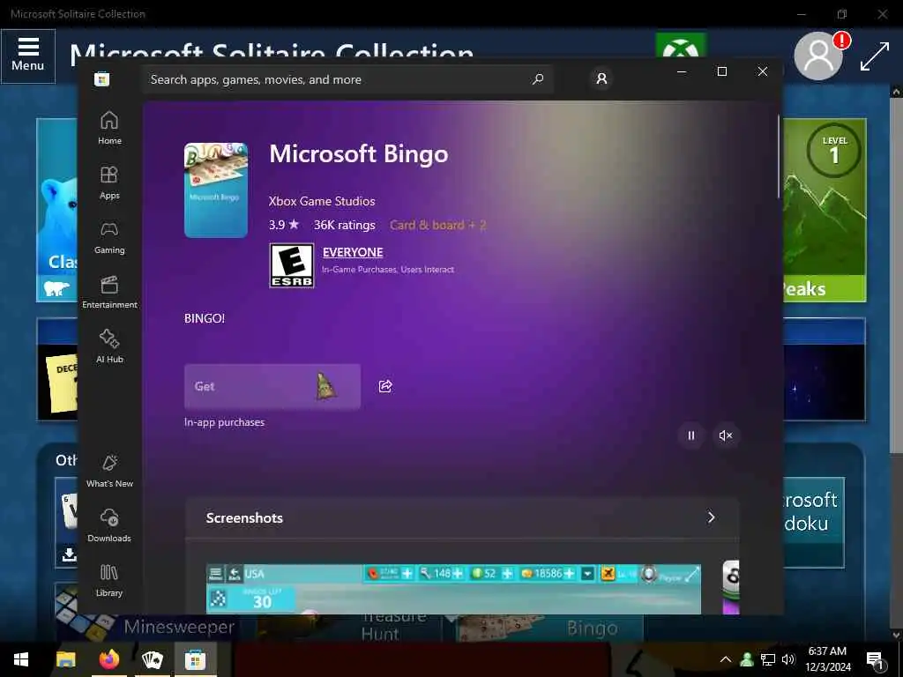Open Home in the Store sidebar

coord(109,128)
